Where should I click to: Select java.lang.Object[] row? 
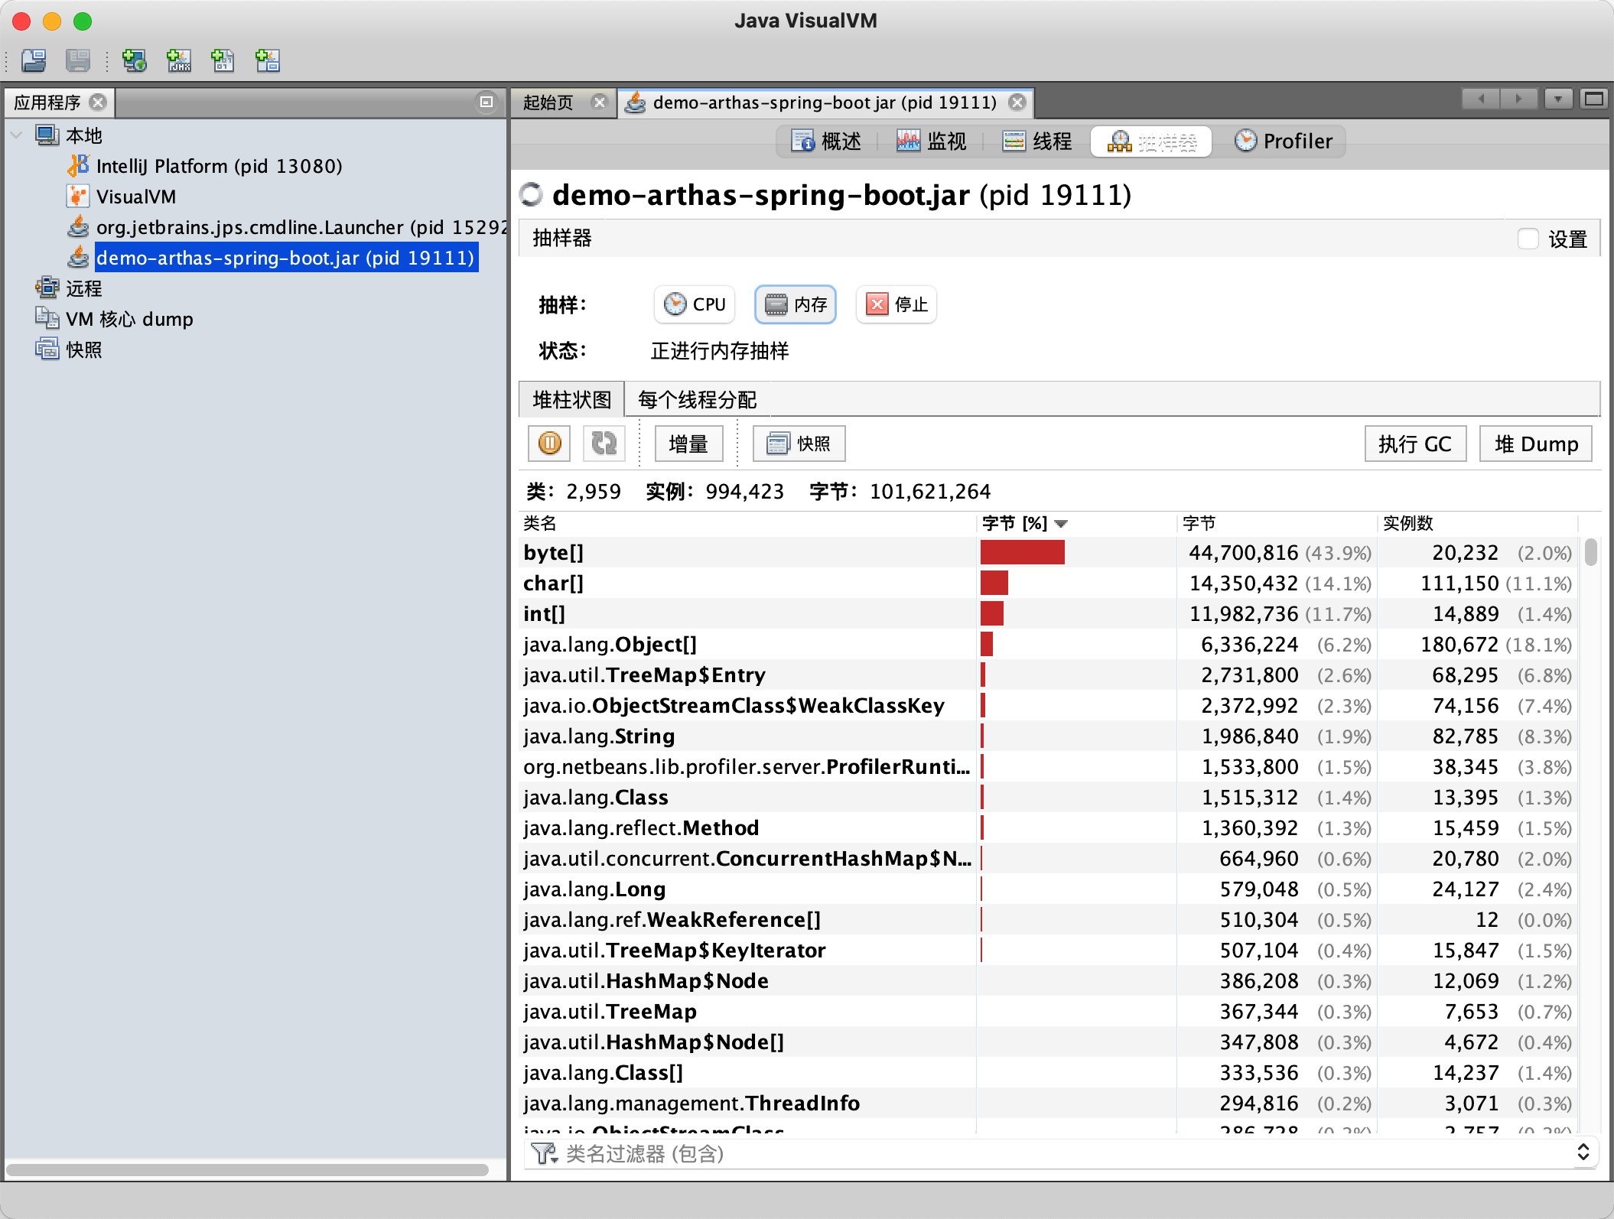[x=1048, y=644]
